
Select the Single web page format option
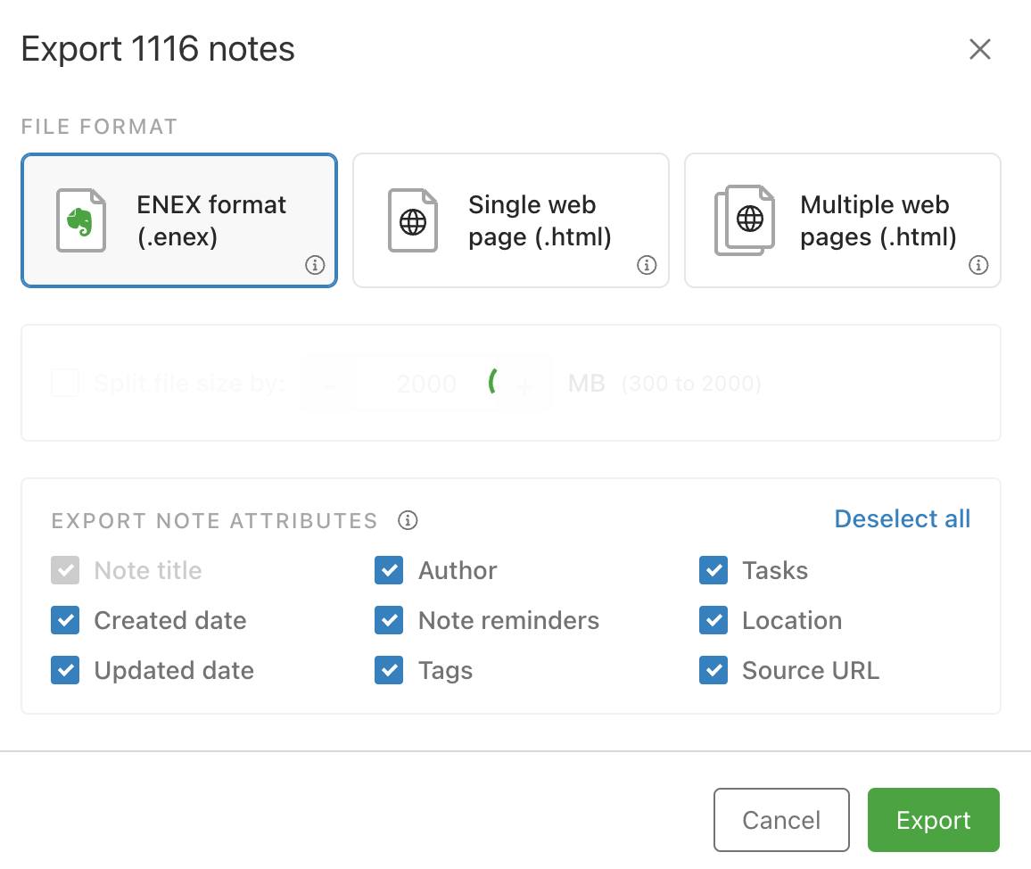(x=510, y=220)
